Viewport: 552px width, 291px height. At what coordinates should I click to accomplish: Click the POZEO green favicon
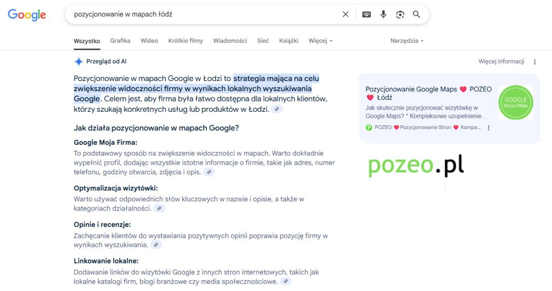tap(369, 127)
